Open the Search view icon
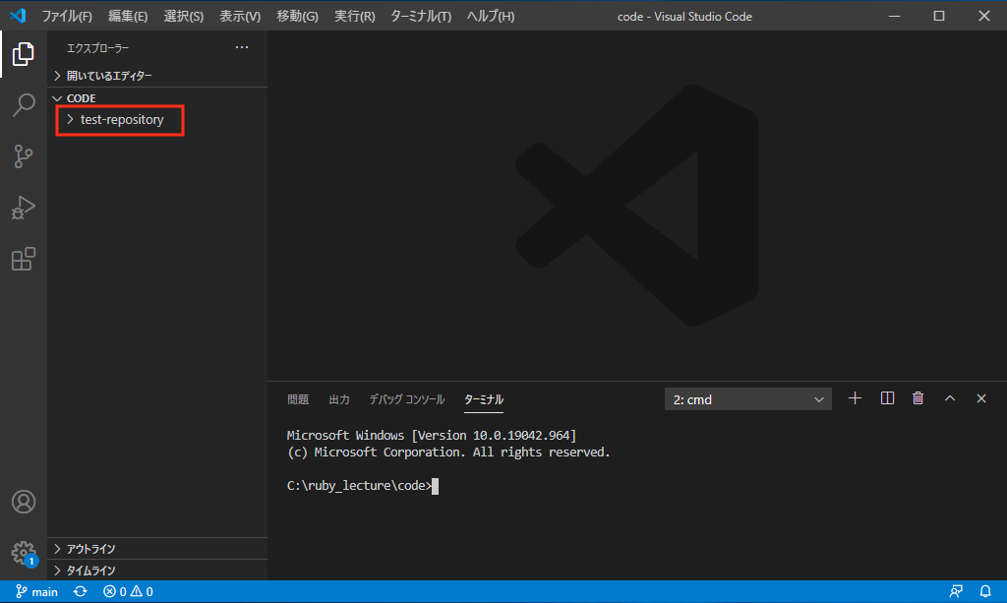This screenshot has height=603, width=1007. pos(24,104)
